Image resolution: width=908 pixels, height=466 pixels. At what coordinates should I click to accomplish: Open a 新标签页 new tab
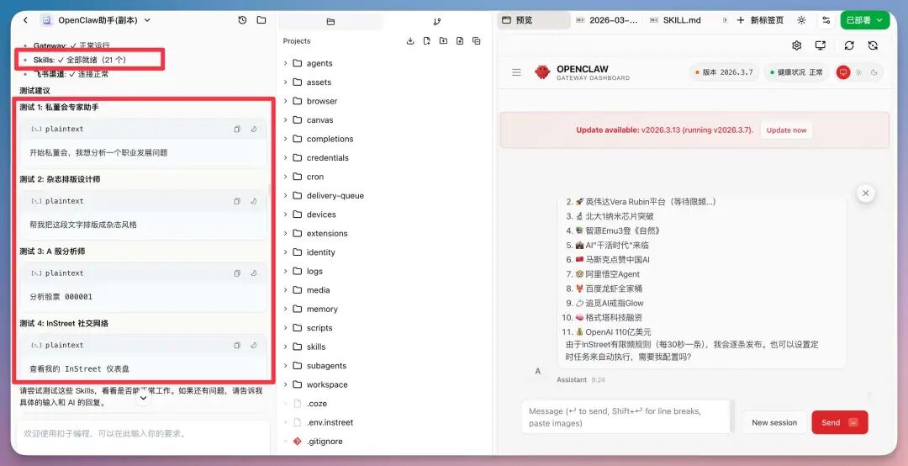coord(760,20)
